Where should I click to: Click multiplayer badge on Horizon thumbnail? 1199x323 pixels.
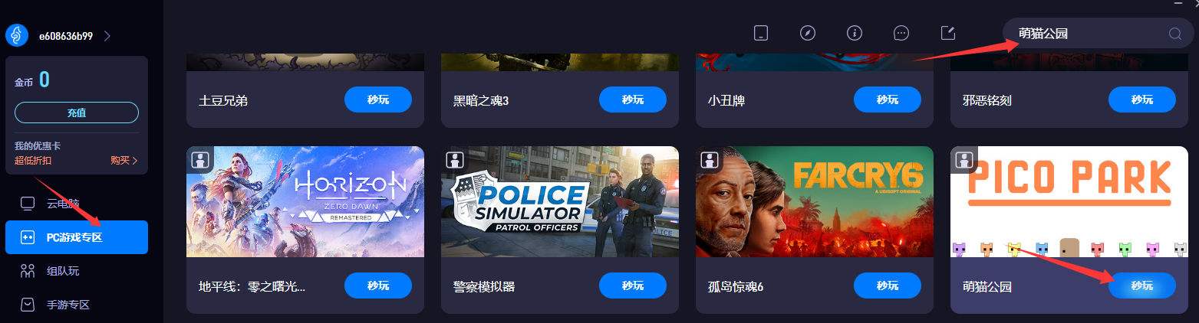(200, 160)
